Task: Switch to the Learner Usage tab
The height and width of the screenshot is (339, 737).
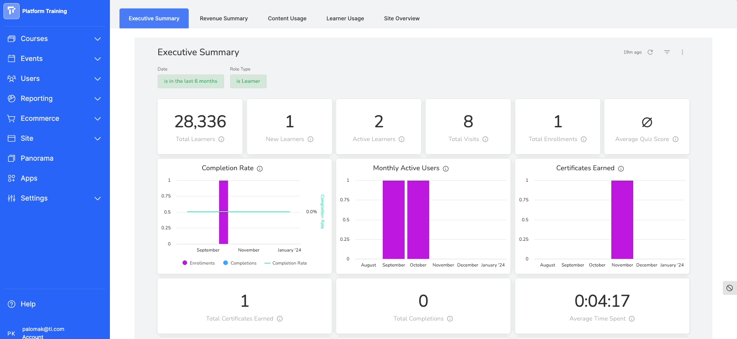Action: click(345, 18)
